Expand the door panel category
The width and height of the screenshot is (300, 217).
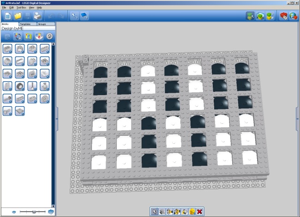(x=7, y=86)
